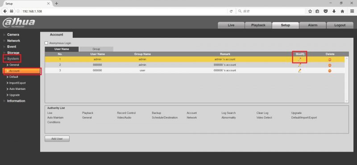This screenshot has height=165, width=357.
Task: Click the browser search input field
Action: coord(271,11)
